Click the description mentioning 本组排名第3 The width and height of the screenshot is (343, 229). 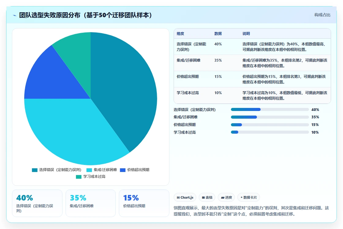pos(284,79)
